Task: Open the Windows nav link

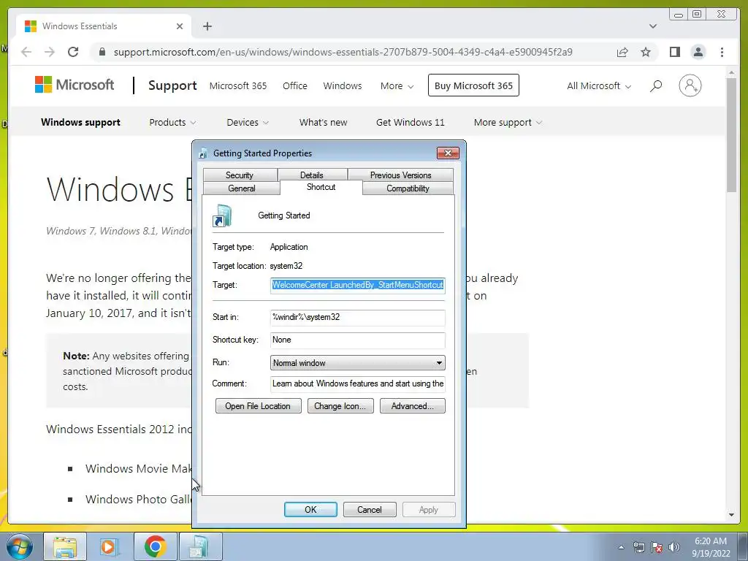Action: [x=343, y=86]
